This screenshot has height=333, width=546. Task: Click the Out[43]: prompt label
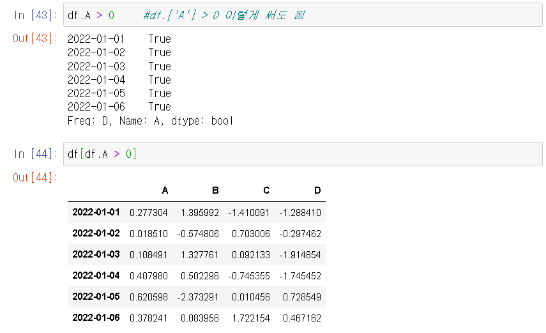tap(35, 38)
